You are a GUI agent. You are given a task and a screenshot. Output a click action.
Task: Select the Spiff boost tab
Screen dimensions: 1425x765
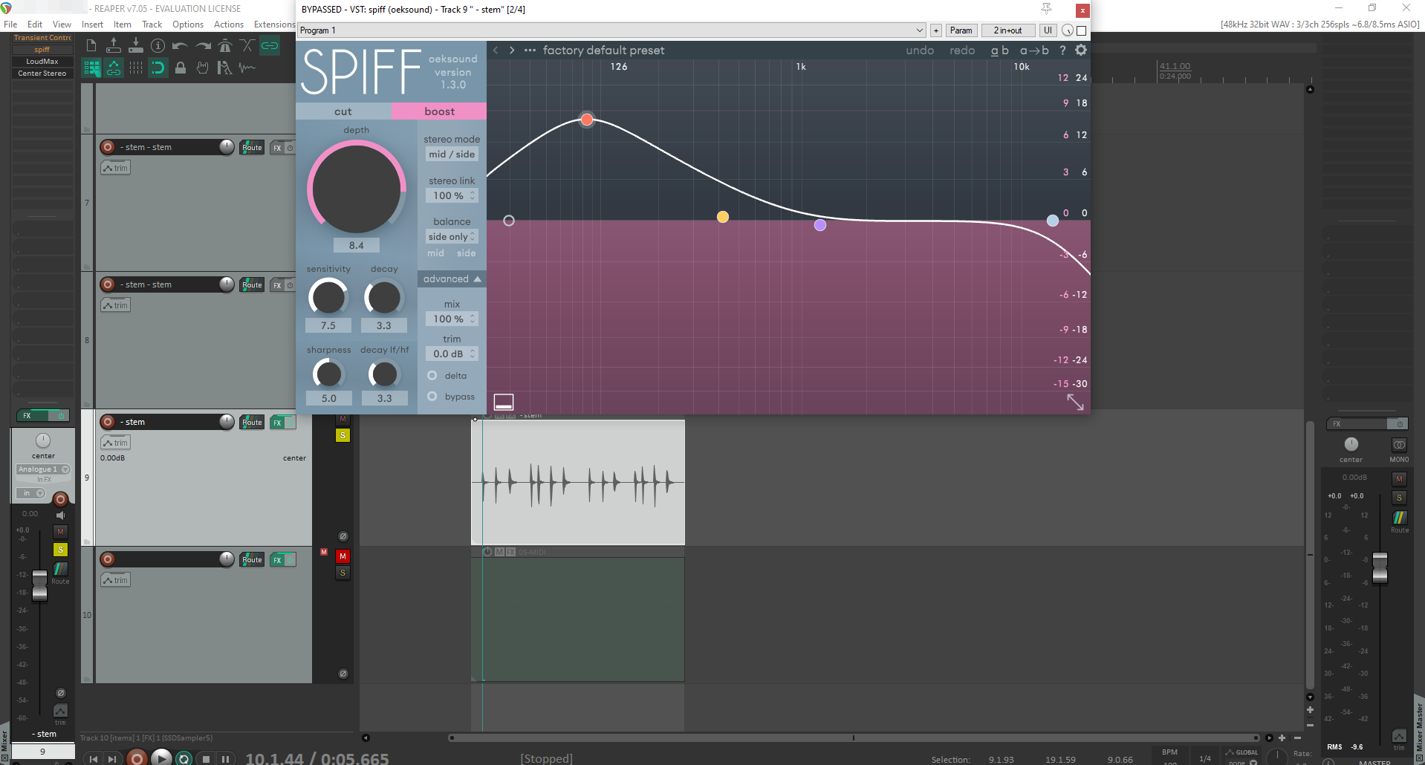[439, 111]
